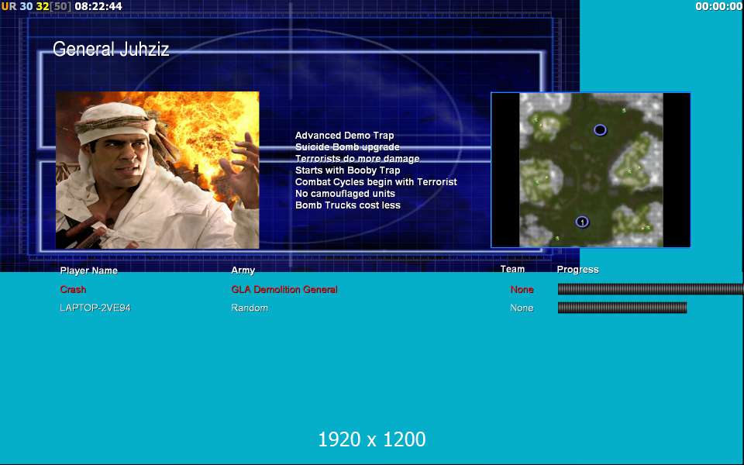Click LAPTOP-2VE94's team value None
Image resolution: width=744 pixels, height=465 pixels.
tap(522, 308)
